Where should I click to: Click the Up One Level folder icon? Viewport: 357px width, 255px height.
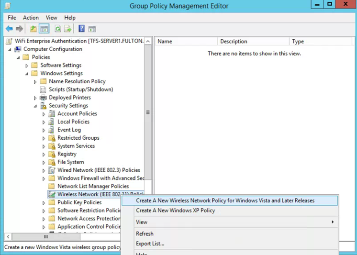coord(33,29)
